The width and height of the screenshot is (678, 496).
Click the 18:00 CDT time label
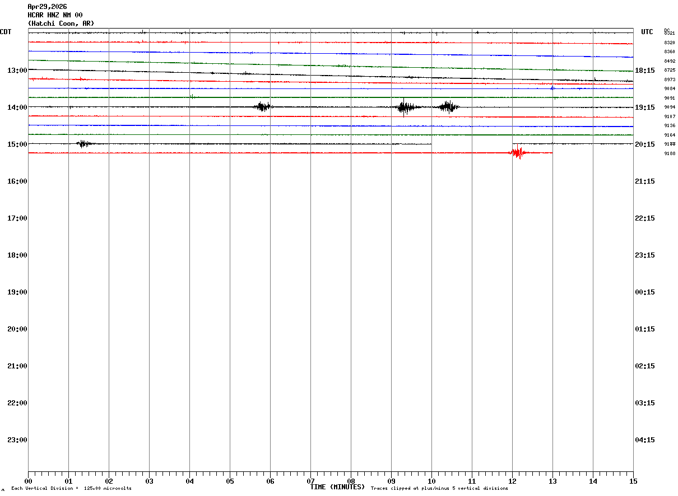click(17, 255)
